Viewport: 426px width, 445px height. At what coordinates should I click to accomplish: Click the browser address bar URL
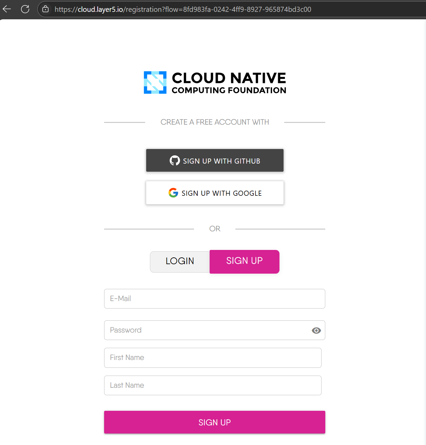pos(183,9)
